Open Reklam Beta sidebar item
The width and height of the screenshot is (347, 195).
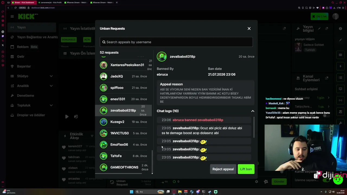[32, 47]
